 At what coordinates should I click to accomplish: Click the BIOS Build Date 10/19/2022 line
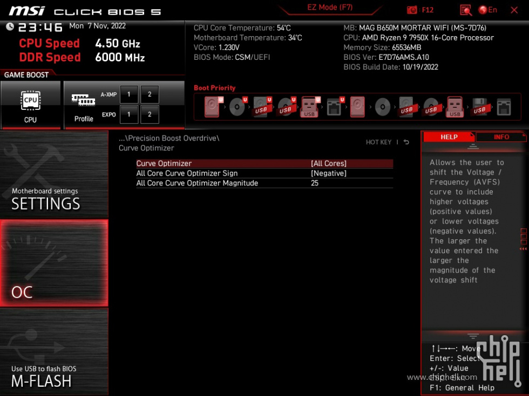(391, 67)
